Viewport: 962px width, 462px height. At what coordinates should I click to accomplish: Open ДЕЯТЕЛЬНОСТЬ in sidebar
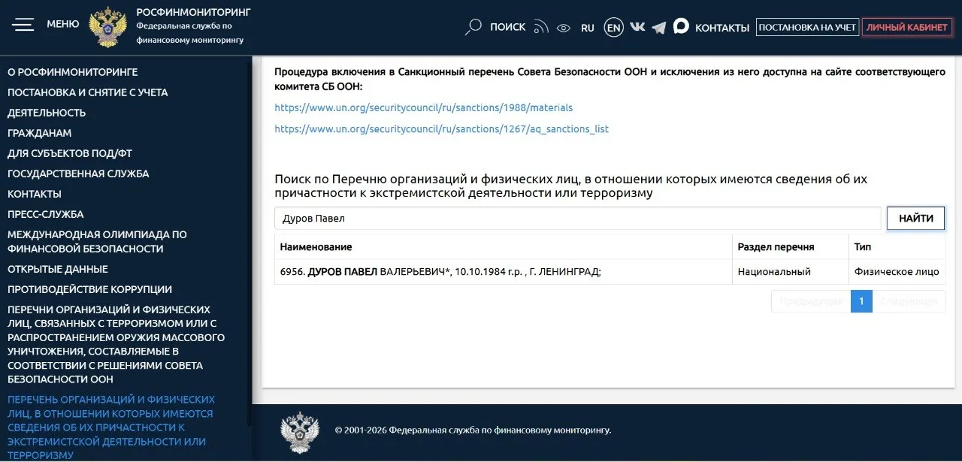click(47, 113)
